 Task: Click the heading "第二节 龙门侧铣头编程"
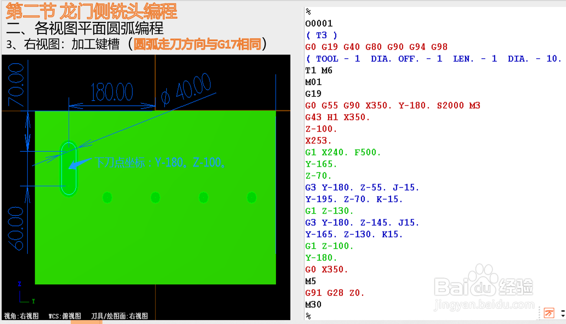(92, 10)
